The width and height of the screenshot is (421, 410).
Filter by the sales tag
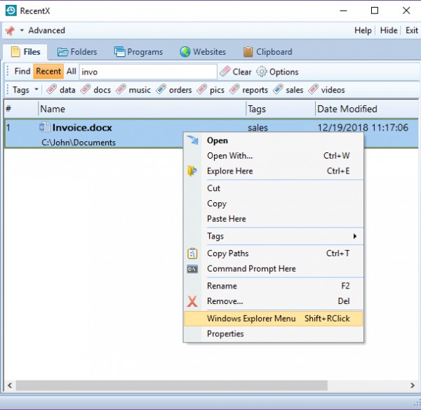pos(288,90)
